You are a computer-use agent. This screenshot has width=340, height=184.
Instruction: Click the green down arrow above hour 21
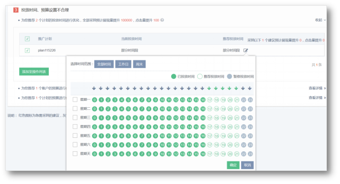pyautogui.click(x=236, y=88)
